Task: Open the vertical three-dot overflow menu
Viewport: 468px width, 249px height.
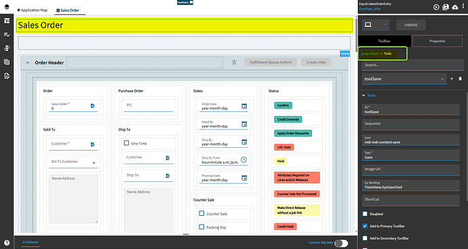Action: coord(463,7)
